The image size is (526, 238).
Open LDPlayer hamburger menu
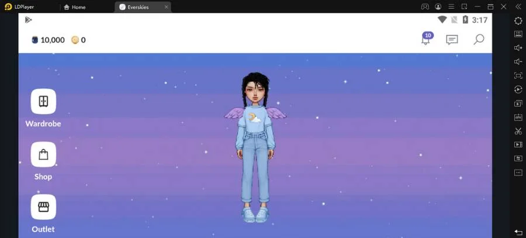tap(451, 6)
